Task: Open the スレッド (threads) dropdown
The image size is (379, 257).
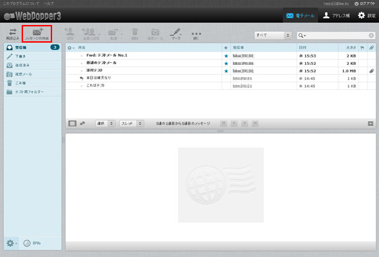Action: coord(131,123)
